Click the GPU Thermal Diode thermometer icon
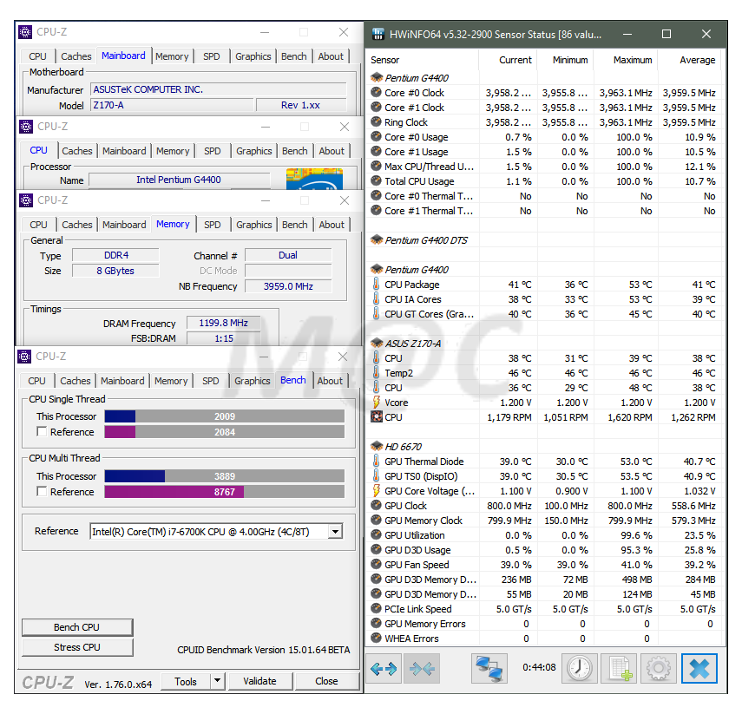742x714 pixels. click(376, 461)
